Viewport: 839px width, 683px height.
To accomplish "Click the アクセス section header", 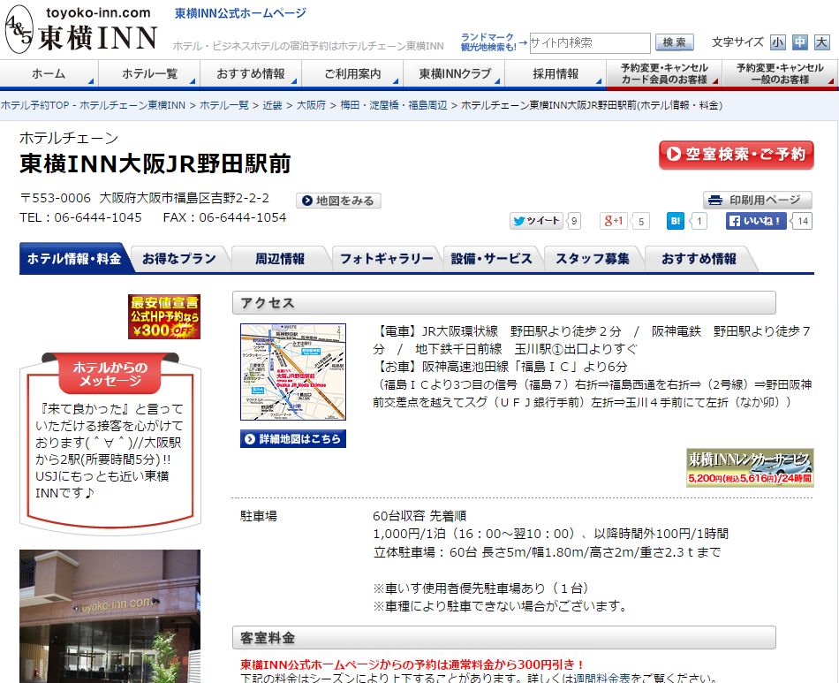I will tap(504, 302).
